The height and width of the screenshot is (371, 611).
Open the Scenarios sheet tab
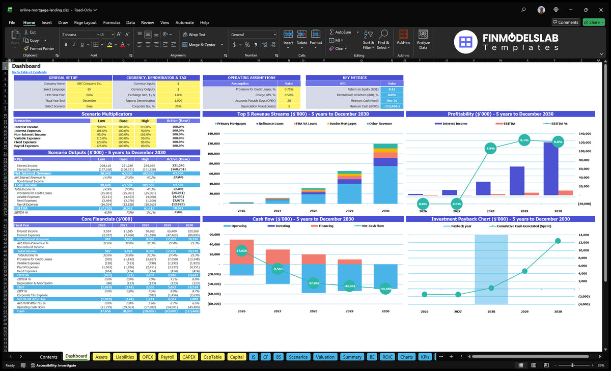(x=298, y=357)
